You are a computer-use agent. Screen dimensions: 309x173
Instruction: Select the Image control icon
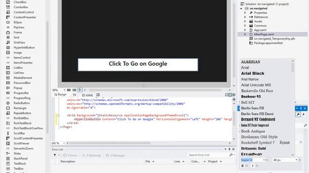[8, 52]
